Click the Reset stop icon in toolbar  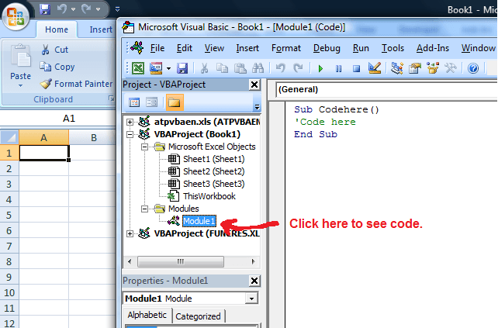356,68
